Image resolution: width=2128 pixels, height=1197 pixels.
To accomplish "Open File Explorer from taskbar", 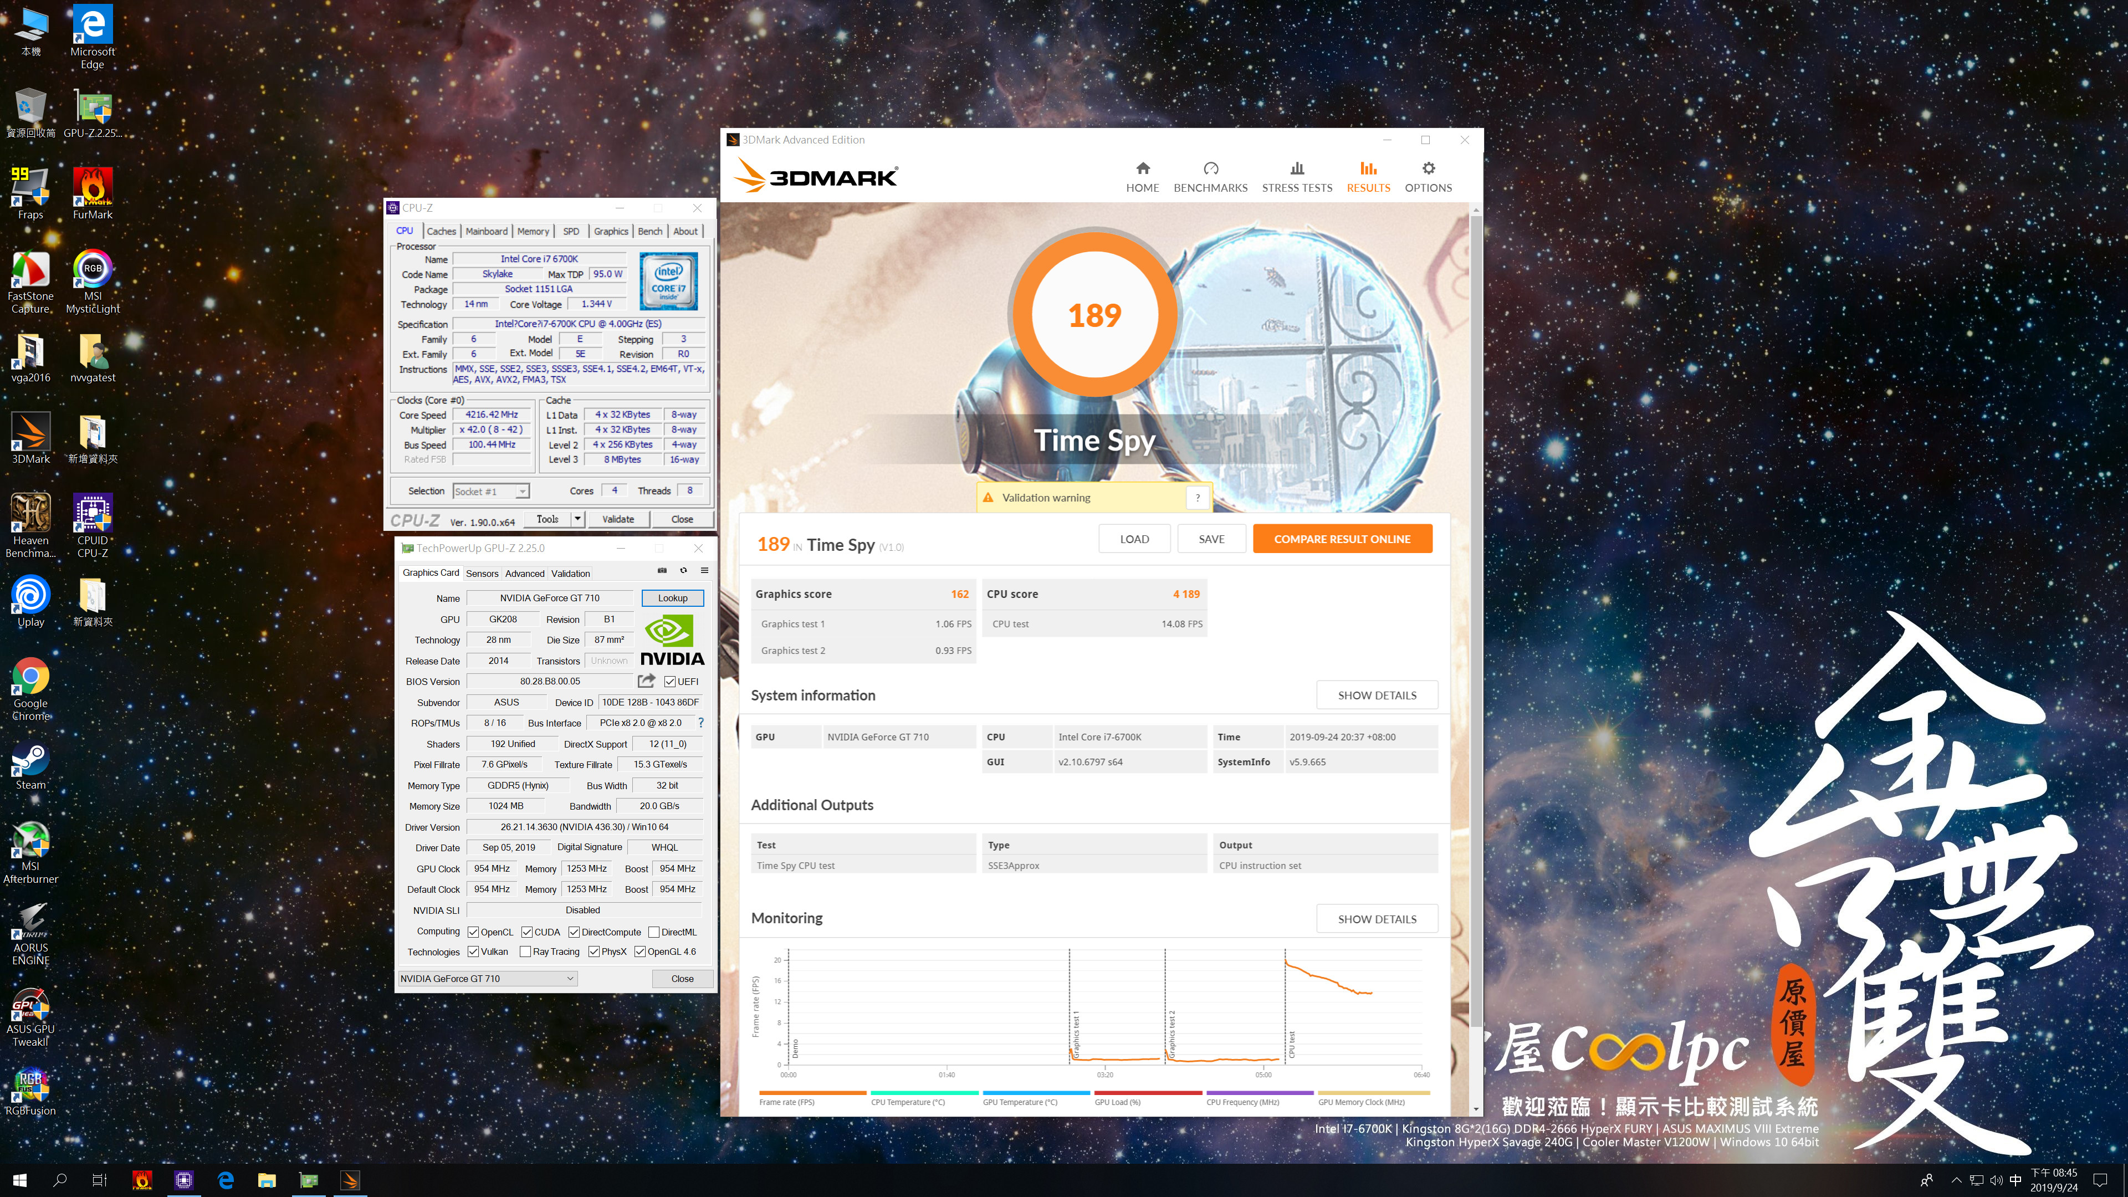I will [267, 1180].
